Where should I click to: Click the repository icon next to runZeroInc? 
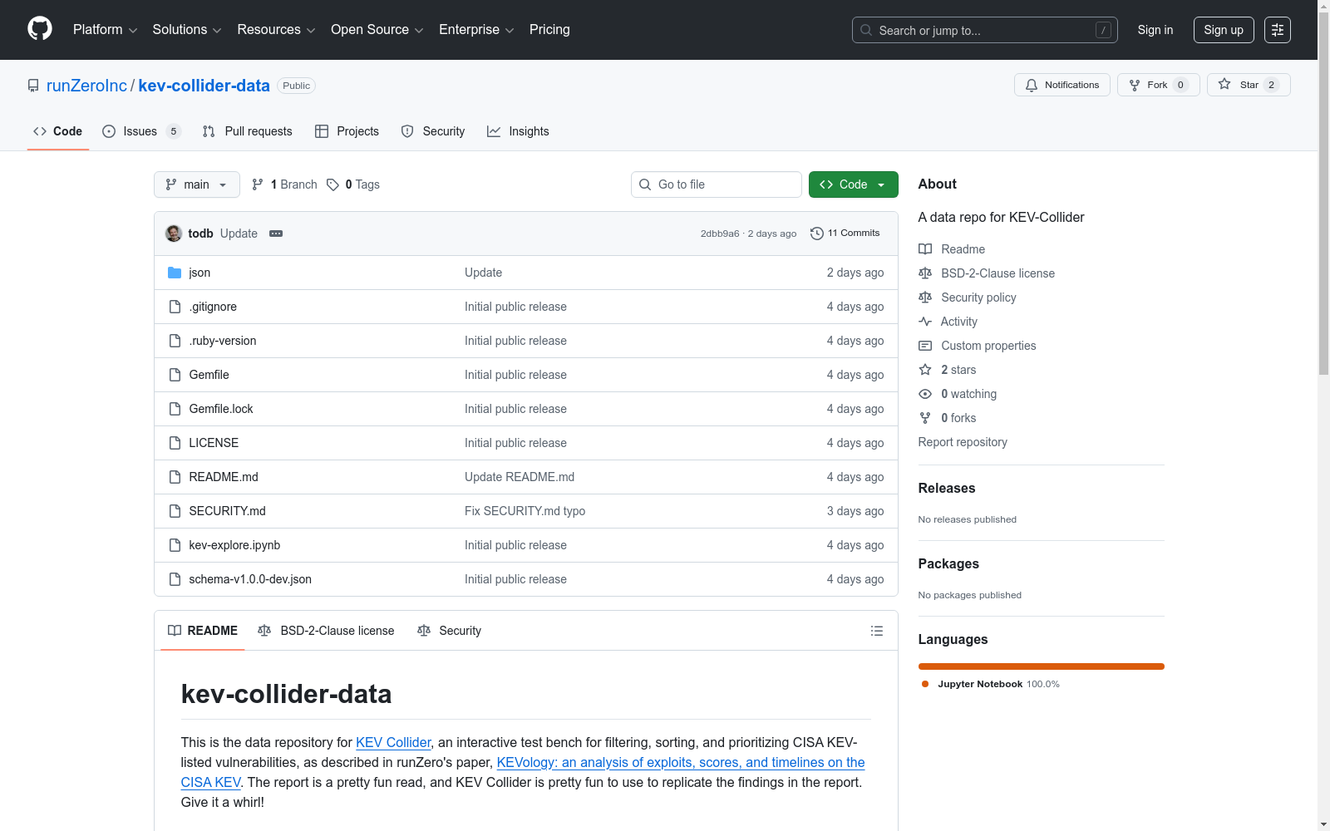(x=33, y=86)
